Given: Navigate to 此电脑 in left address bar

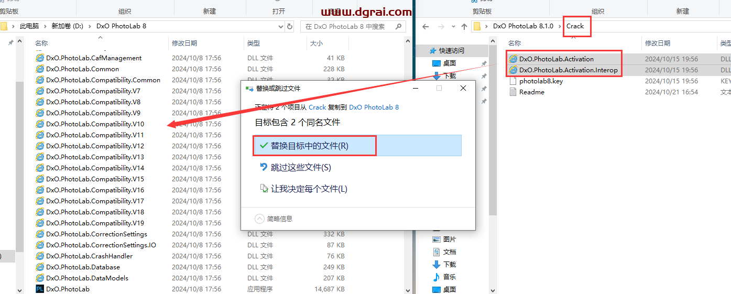Looking at the screenshot, I should 29,26.
